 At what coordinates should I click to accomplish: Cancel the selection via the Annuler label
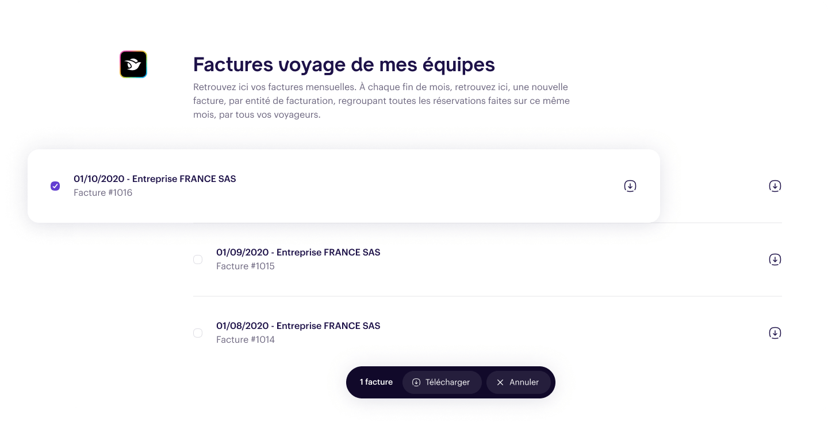(524, 382)
